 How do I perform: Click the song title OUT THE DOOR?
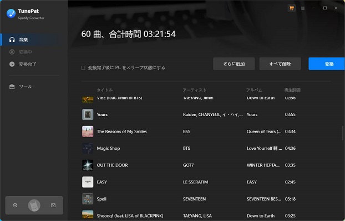pos(112,165)
